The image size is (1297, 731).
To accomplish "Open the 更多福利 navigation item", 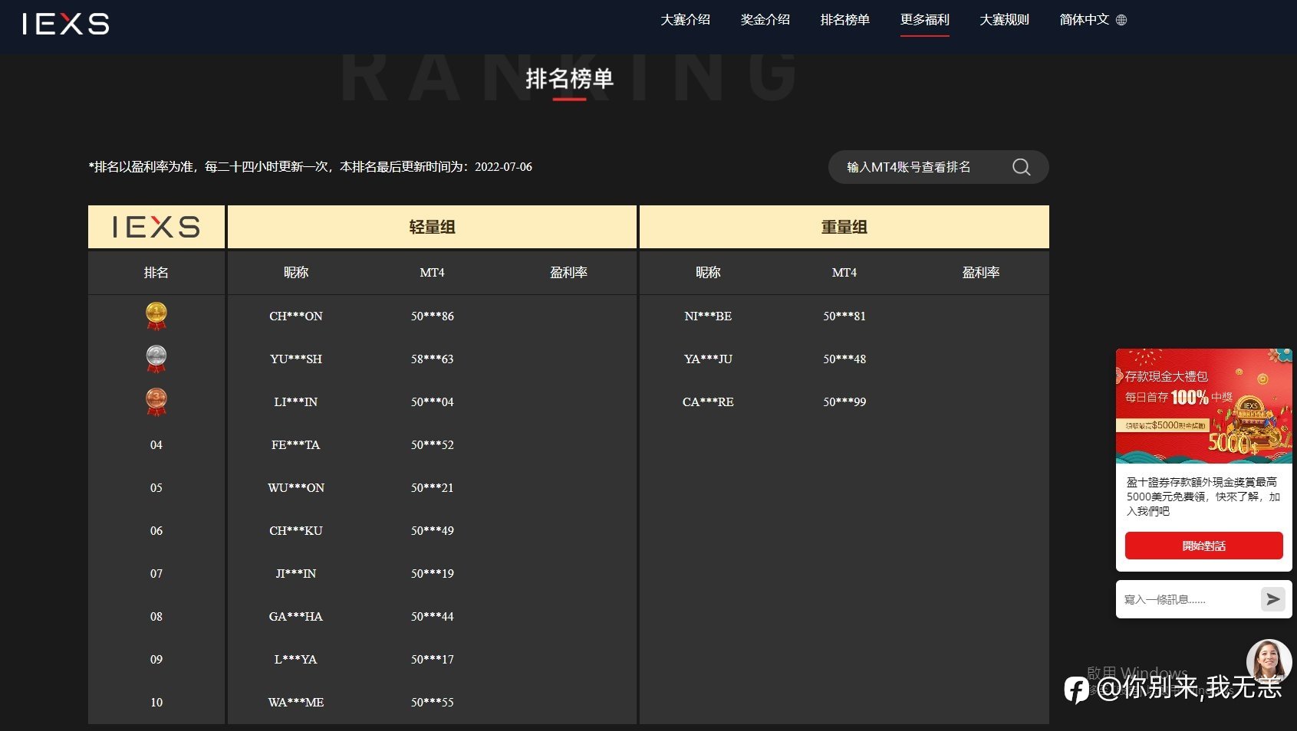I will click(925, 20).
